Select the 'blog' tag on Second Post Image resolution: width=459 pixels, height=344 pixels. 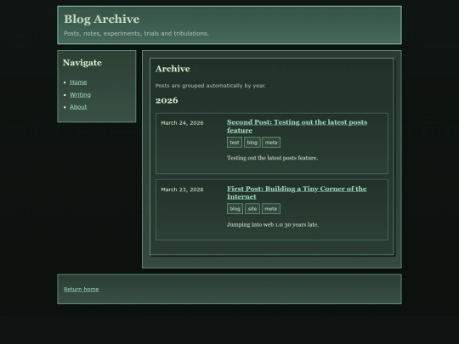click(x=252, y=143)
